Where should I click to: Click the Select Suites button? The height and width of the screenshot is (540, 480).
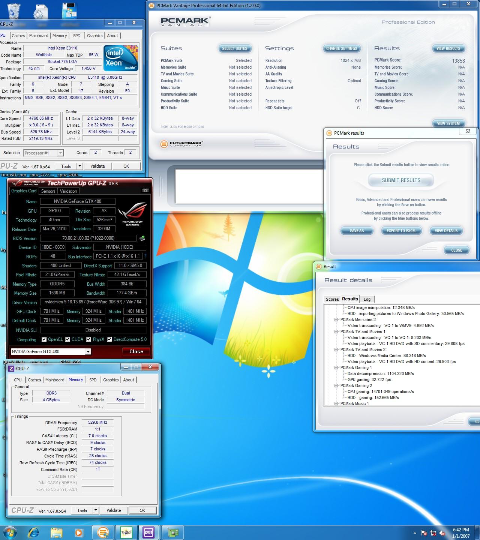point(234,48)
